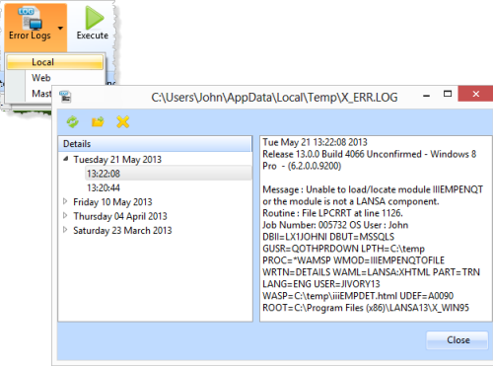
Task: Click the yellow X delete log icon
Action: (123, 122)
